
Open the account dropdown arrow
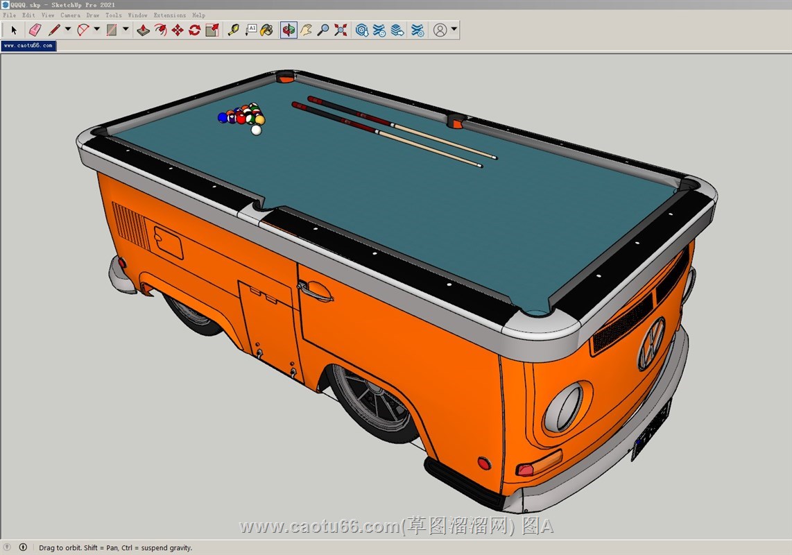(x=454, y=29)
